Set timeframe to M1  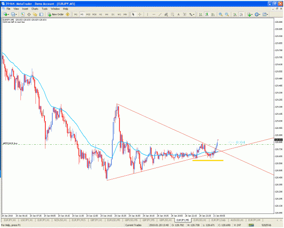pos(76,14)
